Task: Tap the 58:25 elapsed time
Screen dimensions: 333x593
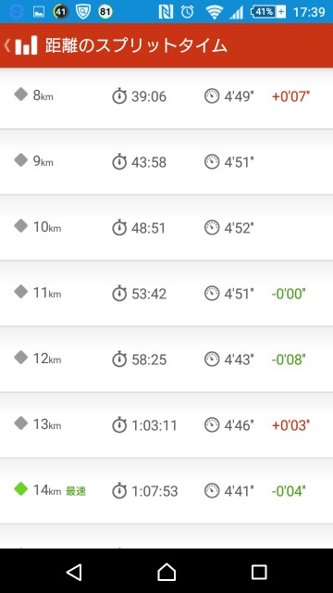Action: coord(149,360)
